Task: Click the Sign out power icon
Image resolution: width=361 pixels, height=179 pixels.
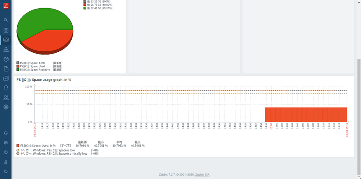Action: [6, 171]
